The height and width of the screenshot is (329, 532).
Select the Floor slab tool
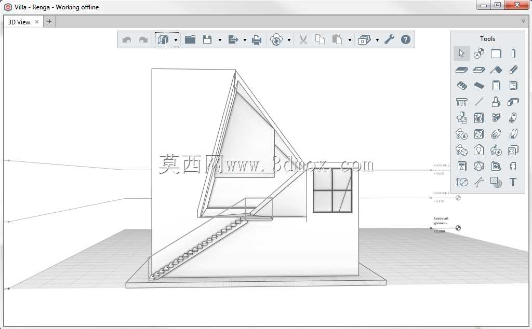pyautogui.click(x=461, y=70)
